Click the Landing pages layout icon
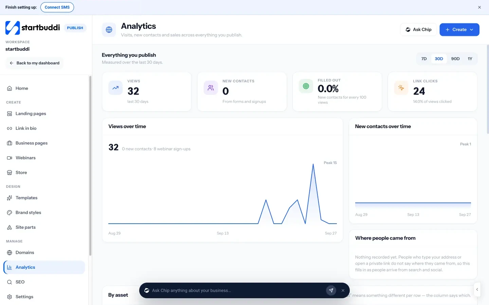 coord(10,114)
